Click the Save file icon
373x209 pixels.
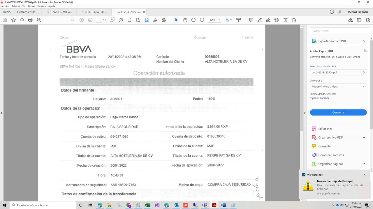(5, 20)
